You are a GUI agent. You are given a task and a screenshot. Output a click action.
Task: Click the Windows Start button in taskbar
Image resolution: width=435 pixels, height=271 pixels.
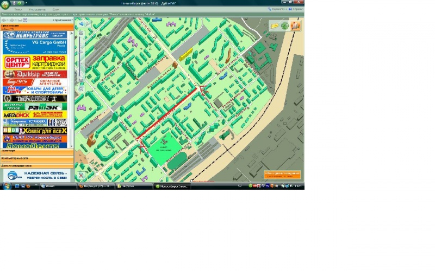point(5,185)
